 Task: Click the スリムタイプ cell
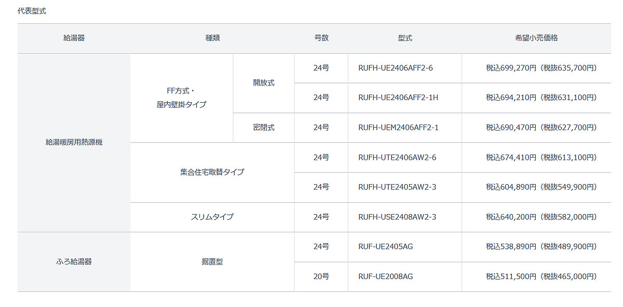(x=212, y=217)
